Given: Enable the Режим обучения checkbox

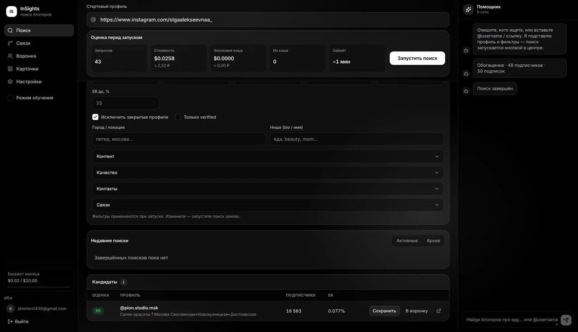Looking at the screenshot, I should (10, 98).
